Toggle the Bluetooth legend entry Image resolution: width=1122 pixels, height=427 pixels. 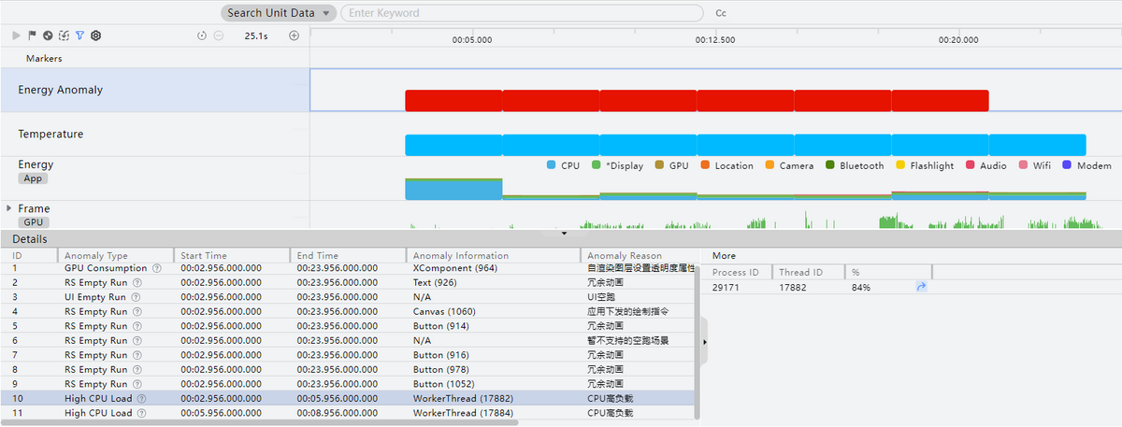pos(830,165)
